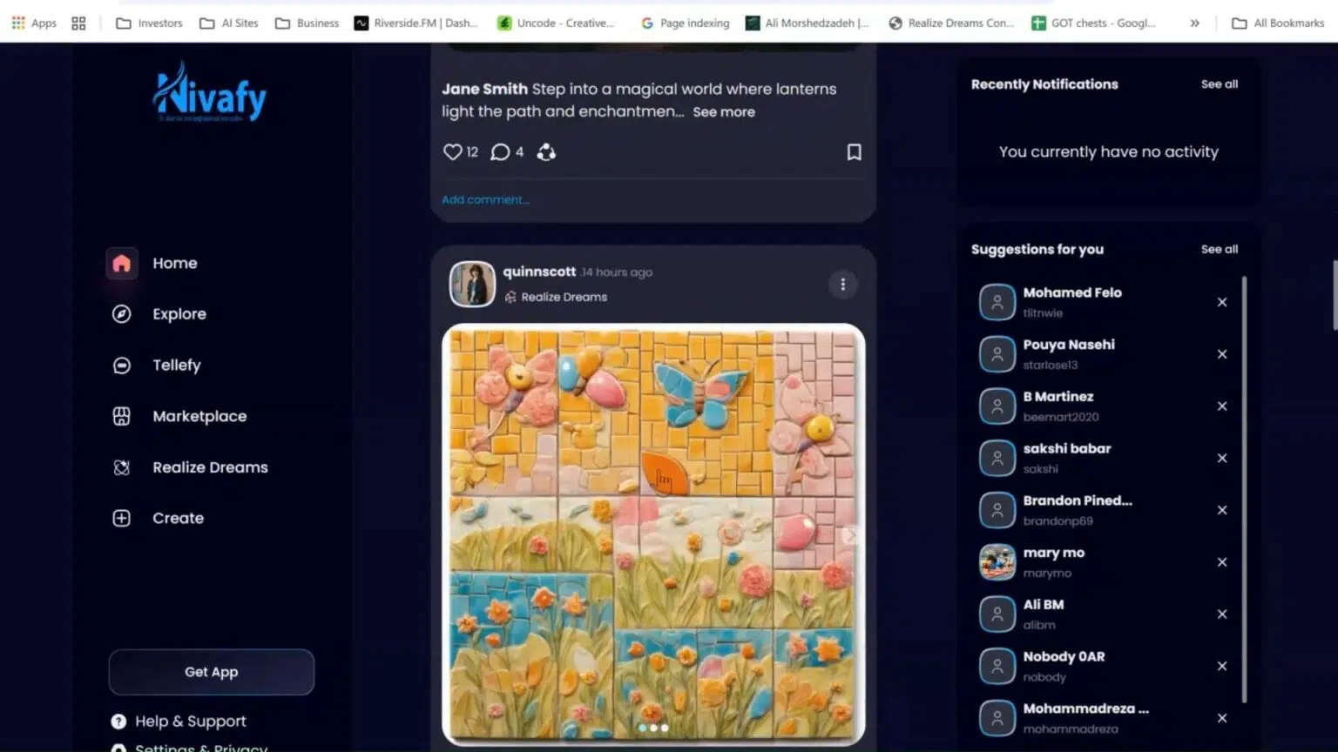Viewport: 1338px width, 752px height.
Task: Open the Chrome Apps grid icon
Action: coord(17,23)
